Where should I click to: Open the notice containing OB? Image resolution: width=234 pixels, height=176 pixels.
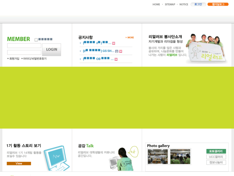(98, 59)
